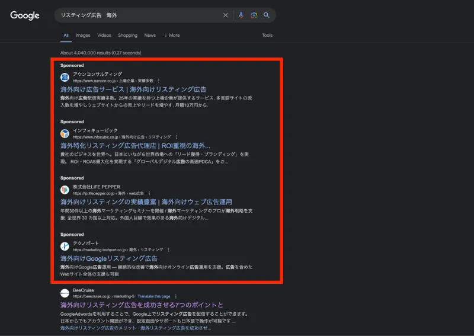Open the 海外向けGoogleリスティング広告 ad headline
The height and width of the screenshot is (336, 474).
(109, 258)
